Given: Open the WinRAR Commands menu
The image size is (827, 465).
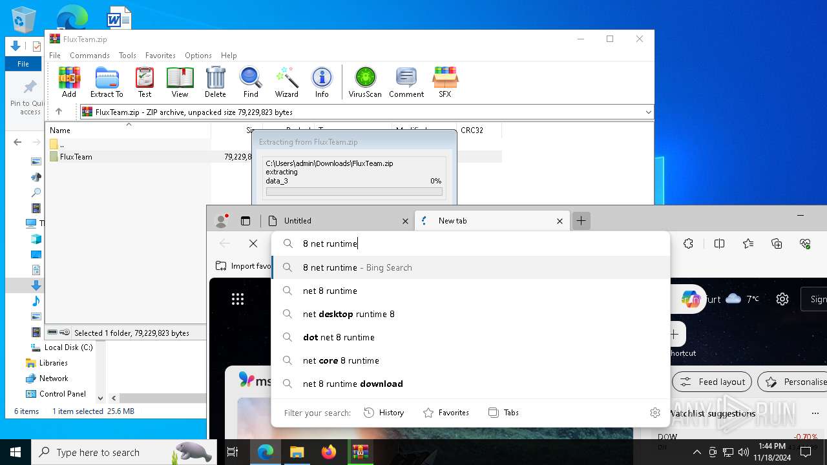Looking at the screenshot, I should (90, 56).
